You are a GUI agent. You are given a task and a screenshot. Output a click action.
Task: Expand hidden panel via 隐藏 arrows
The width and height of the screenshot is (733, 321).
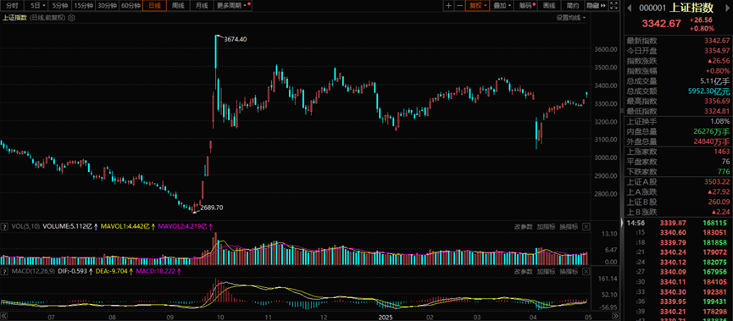tap(596, 6)
